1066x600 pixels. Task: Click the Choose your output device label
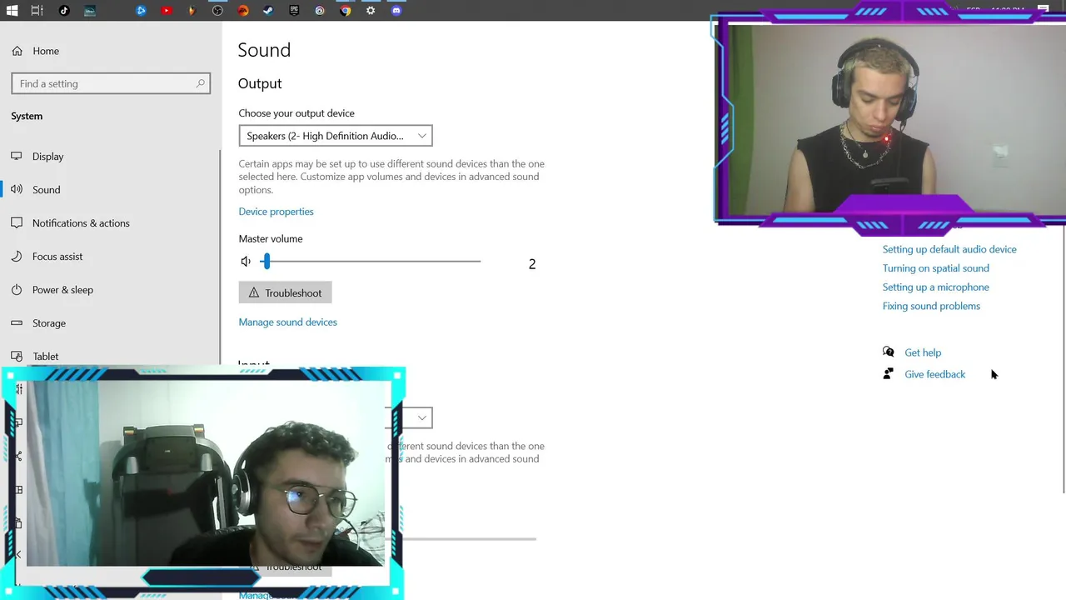tap(296, 113)
